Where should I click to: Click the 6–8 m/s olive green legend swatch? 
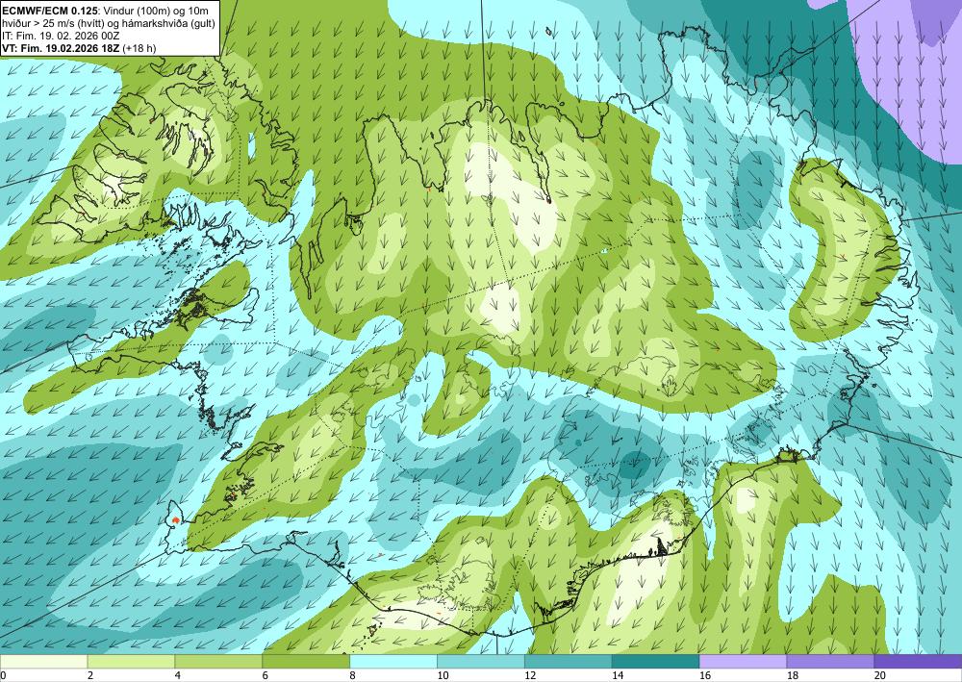point(306,662)
